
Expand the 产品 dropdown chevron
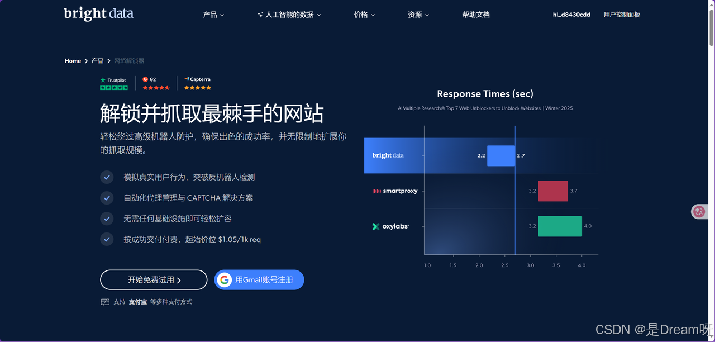point(222,15)
